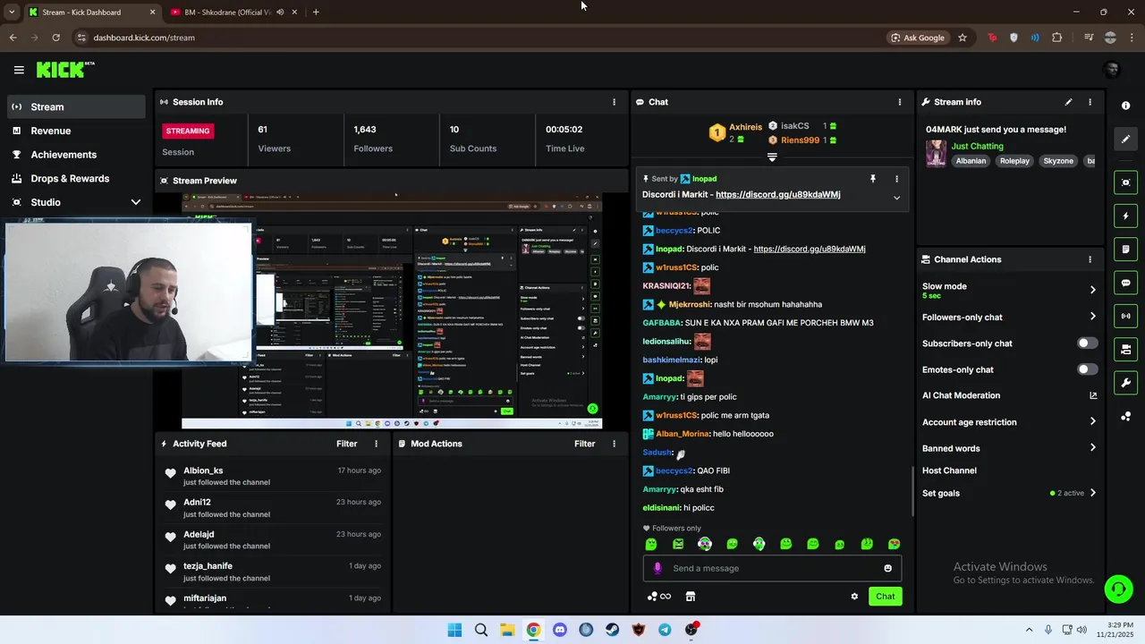
Task: Toggle Stream Preview widget icon in right sidebar
Action: coord(1125,182)
